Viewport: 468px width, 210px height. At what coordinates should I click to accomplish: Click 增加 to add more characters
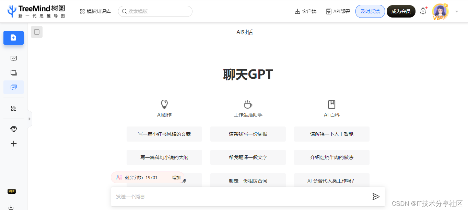(x=176, y=178)
